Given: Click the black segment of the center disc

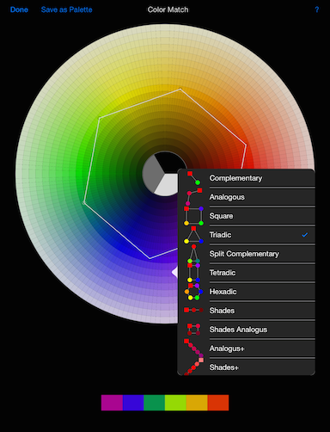Looking at the screenshot, I should tap(170, 162).
